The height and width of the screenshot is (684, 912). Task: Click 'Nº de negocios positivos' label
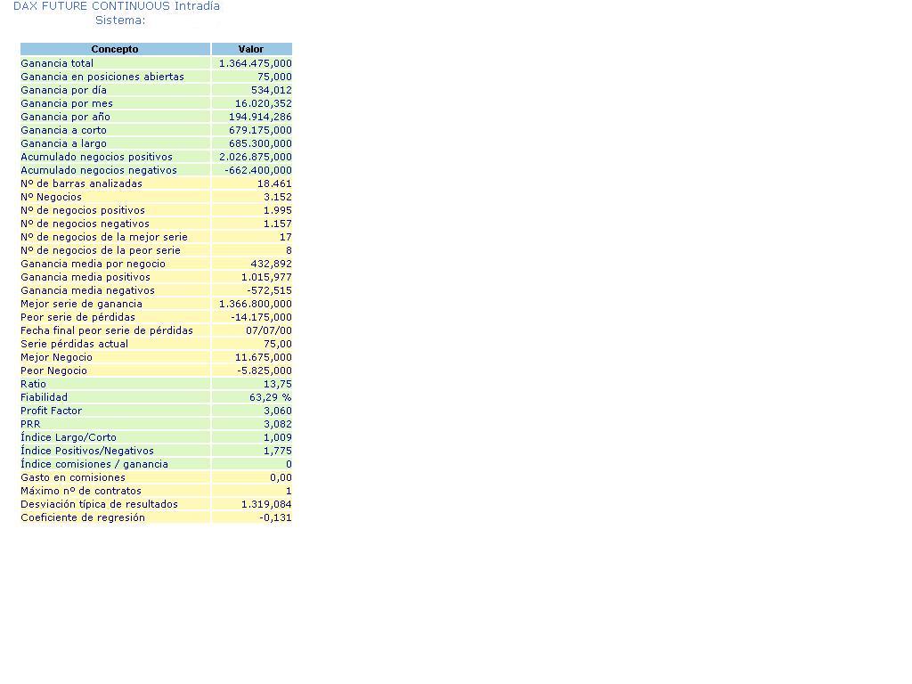coord(83,210)
